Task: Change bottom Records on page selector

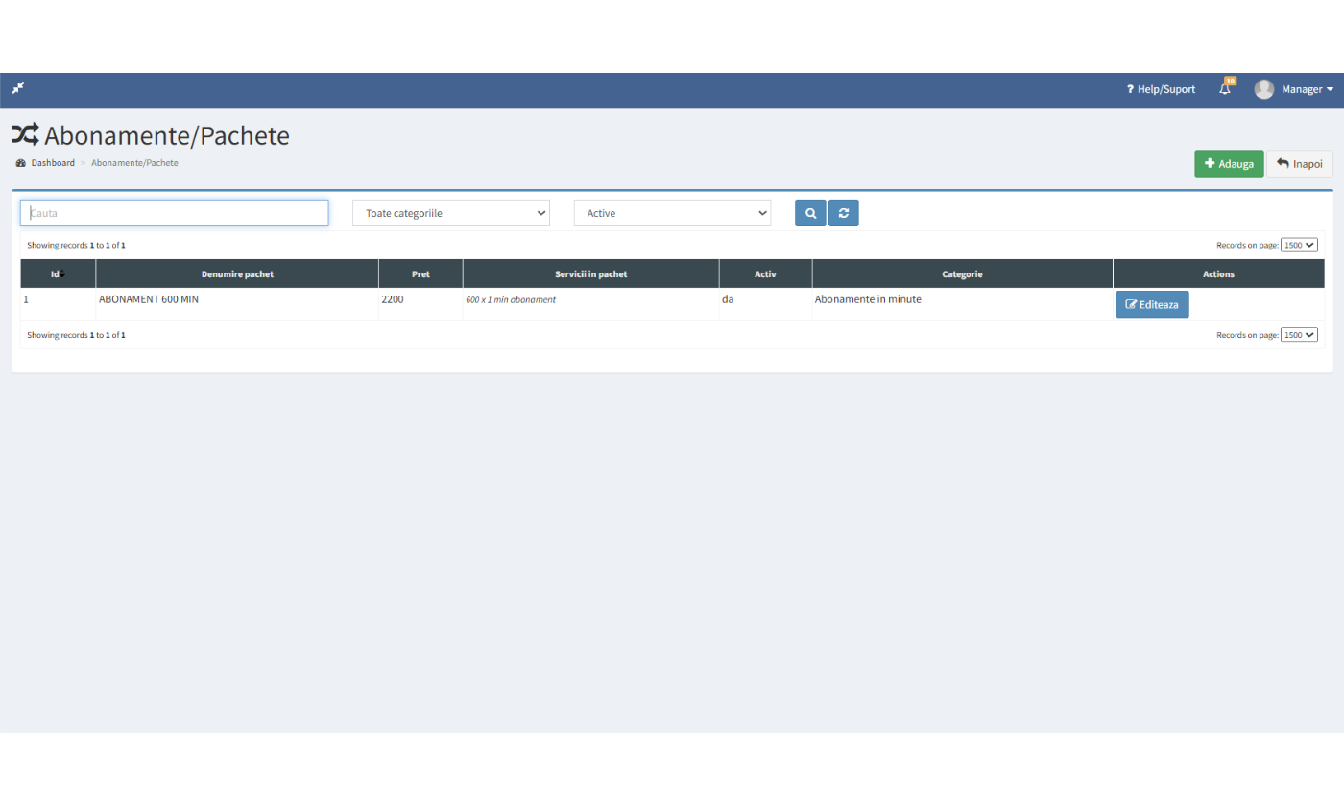Action: [1299, 335]
